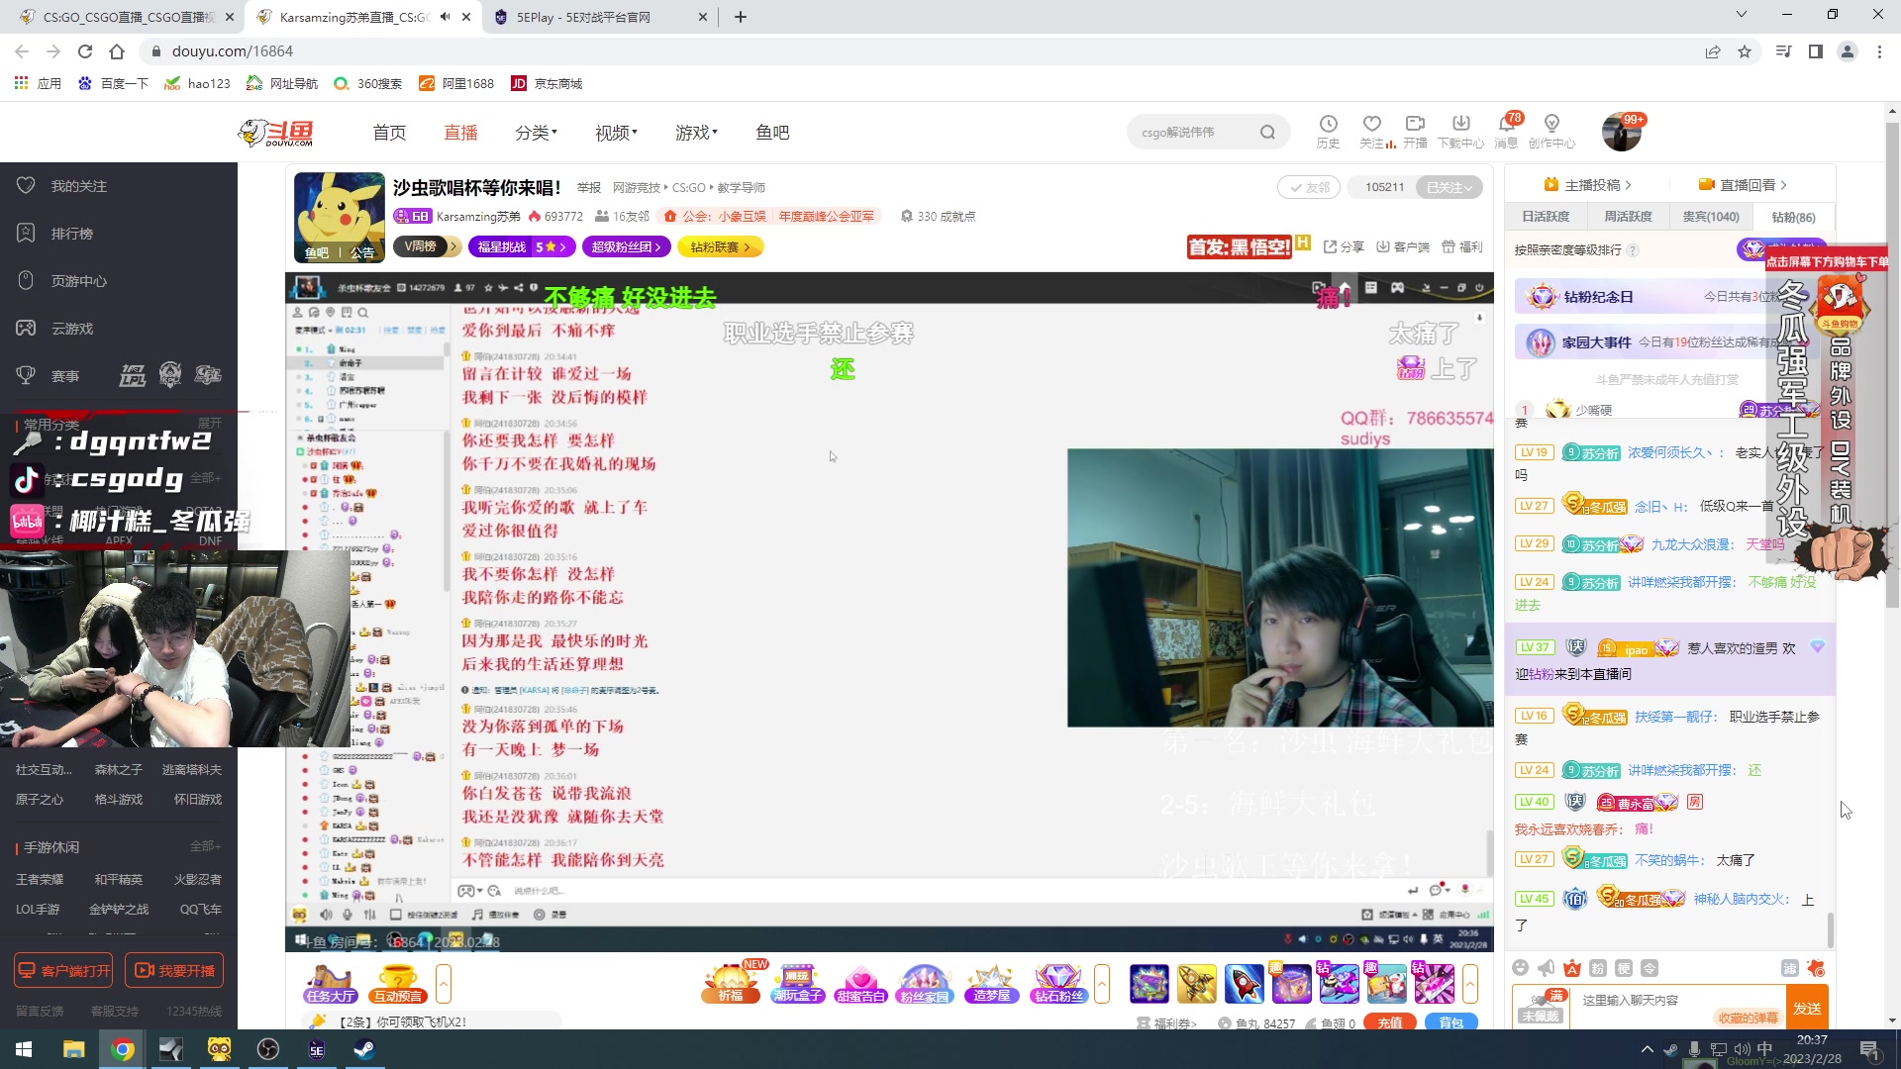Open 造梦屋 dream house icon
This screenshot has height=1069, width=1901.
coord(992,984)
